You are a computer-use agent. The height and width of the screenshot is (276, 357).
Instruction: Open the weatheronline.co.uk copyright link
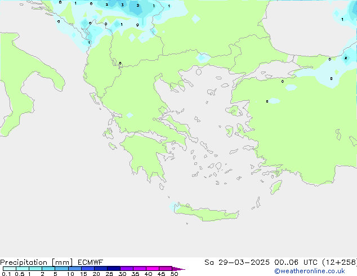pos(310,271)
